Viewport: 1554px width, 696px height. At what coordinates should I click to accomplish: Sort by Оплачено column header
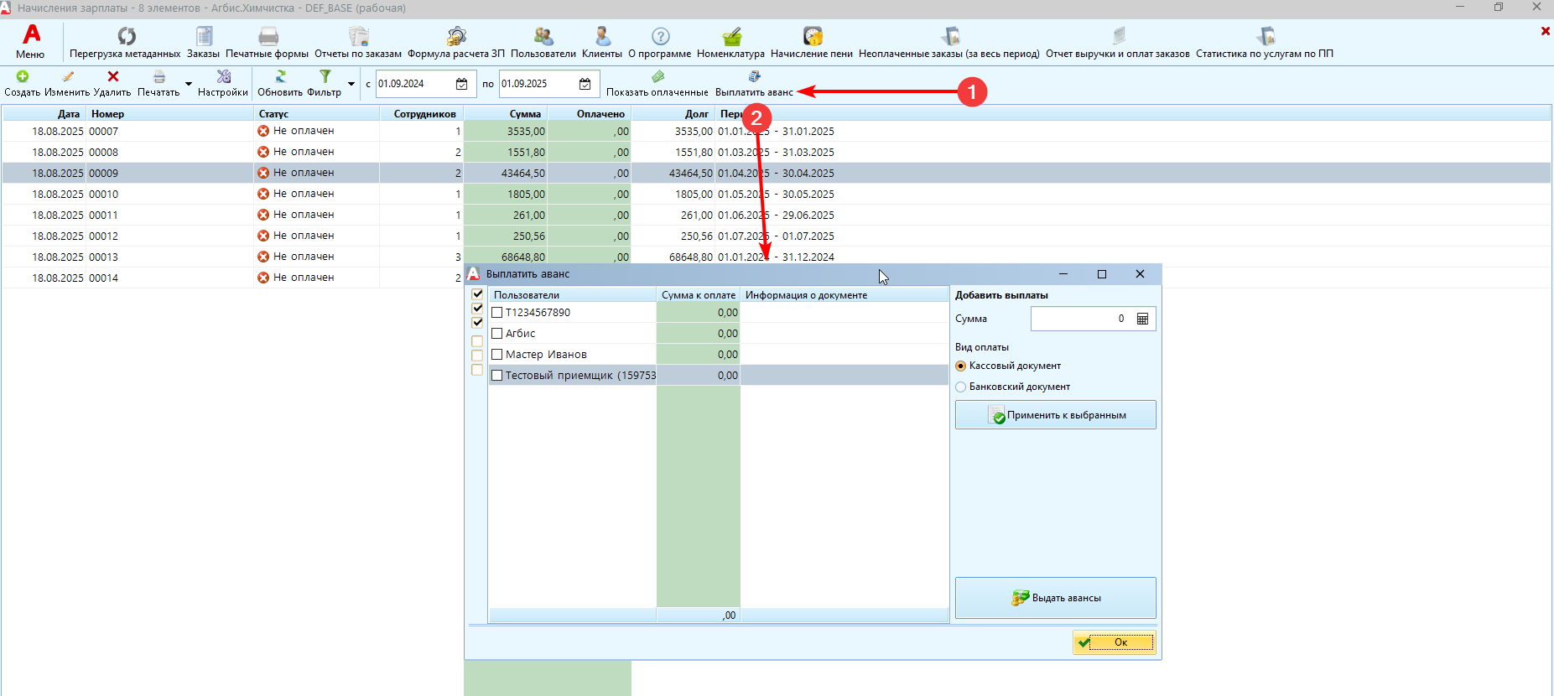[589, 113]
